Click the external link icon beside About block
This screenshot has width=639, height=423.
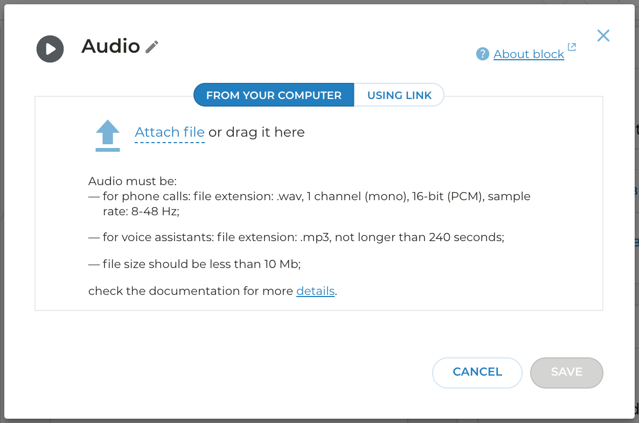coord(572,47)
